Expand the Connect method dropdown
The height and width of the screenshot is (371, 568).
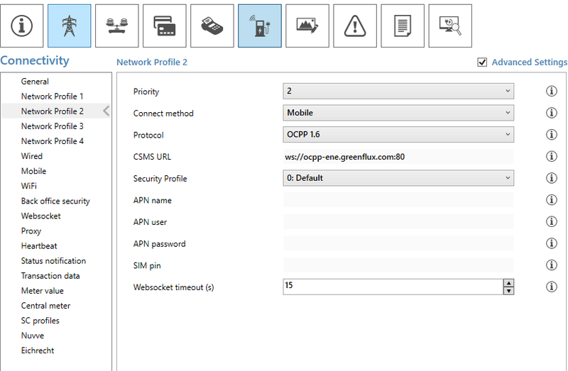398,113
